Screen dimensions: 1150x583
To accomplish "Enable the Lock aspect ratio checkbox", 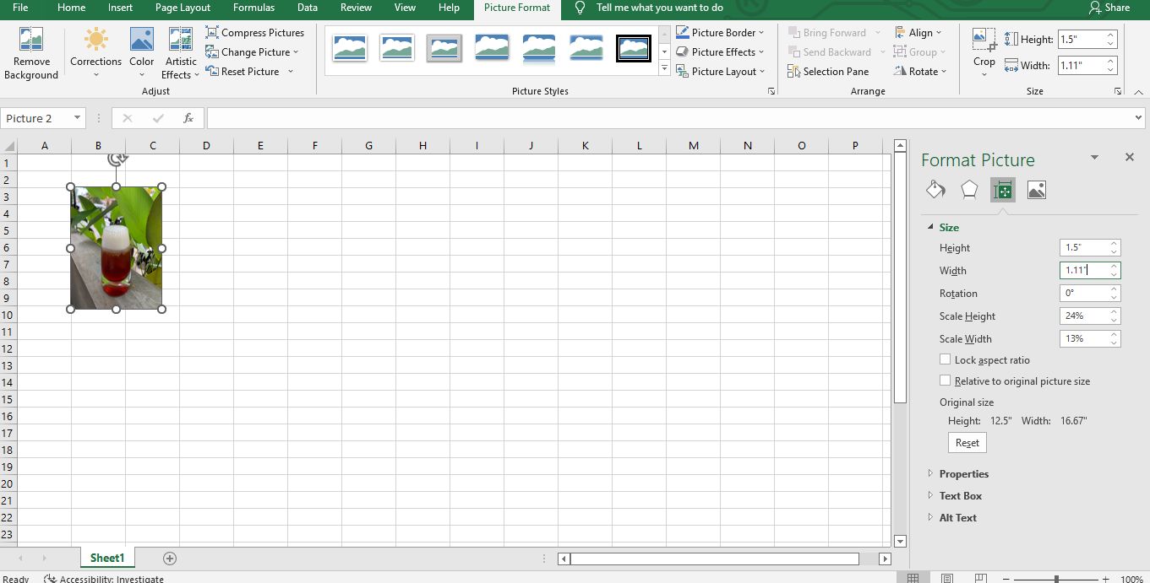I will [945, 359].
